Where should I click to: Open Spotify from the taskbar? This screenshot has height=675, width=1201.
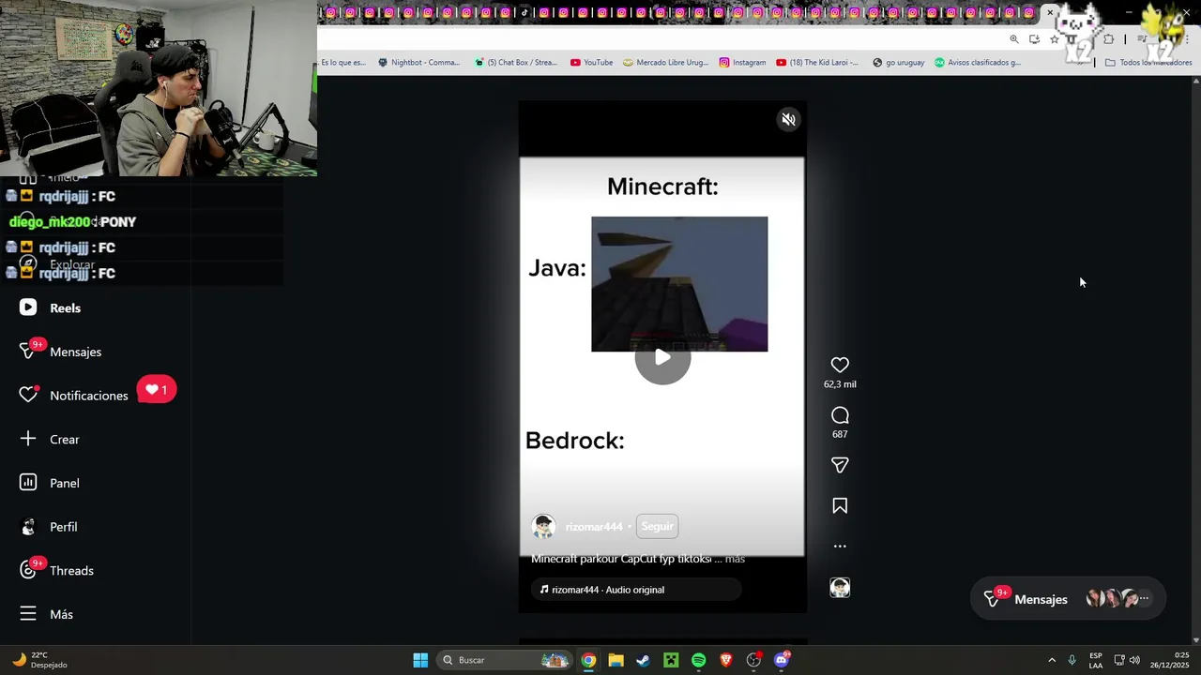[x=698, y=660]
